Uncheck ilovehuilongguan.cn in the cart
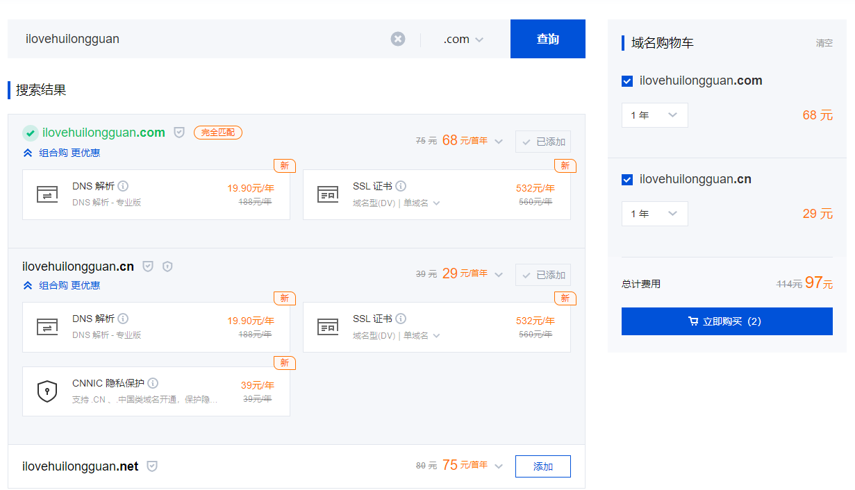This screenshot has height=490, width=855. pyautogui.click(x=627, y=180)
